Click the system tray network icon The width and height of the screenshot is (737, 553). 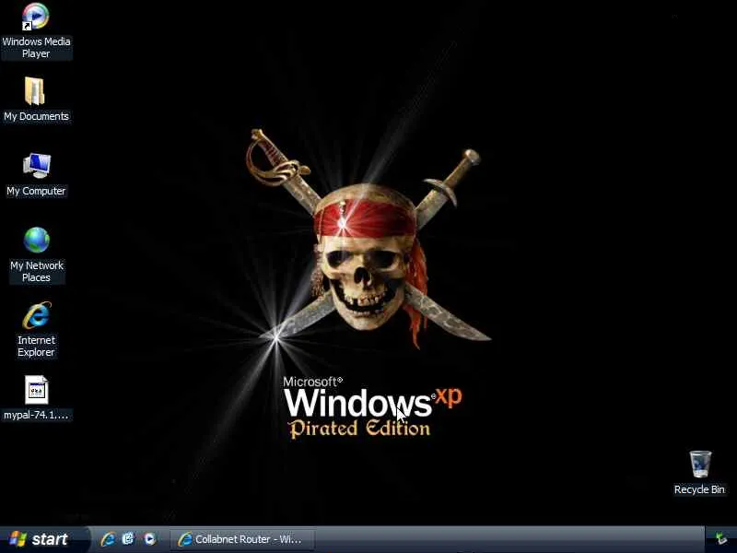click(x=720, y=539)
